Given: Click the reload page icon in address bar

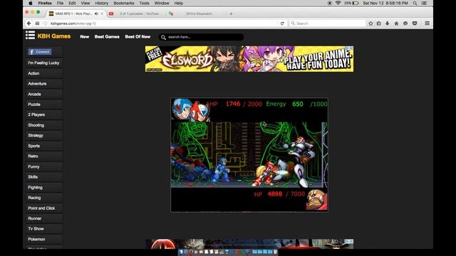Looking at the screenshot, I should 282,23.
